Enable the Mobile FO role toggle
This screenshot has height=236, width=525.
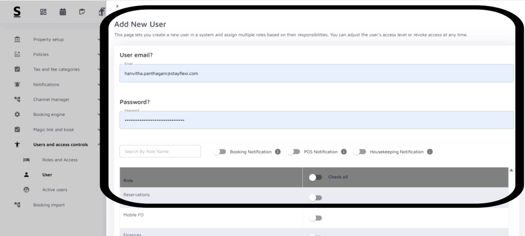(315, 218)
